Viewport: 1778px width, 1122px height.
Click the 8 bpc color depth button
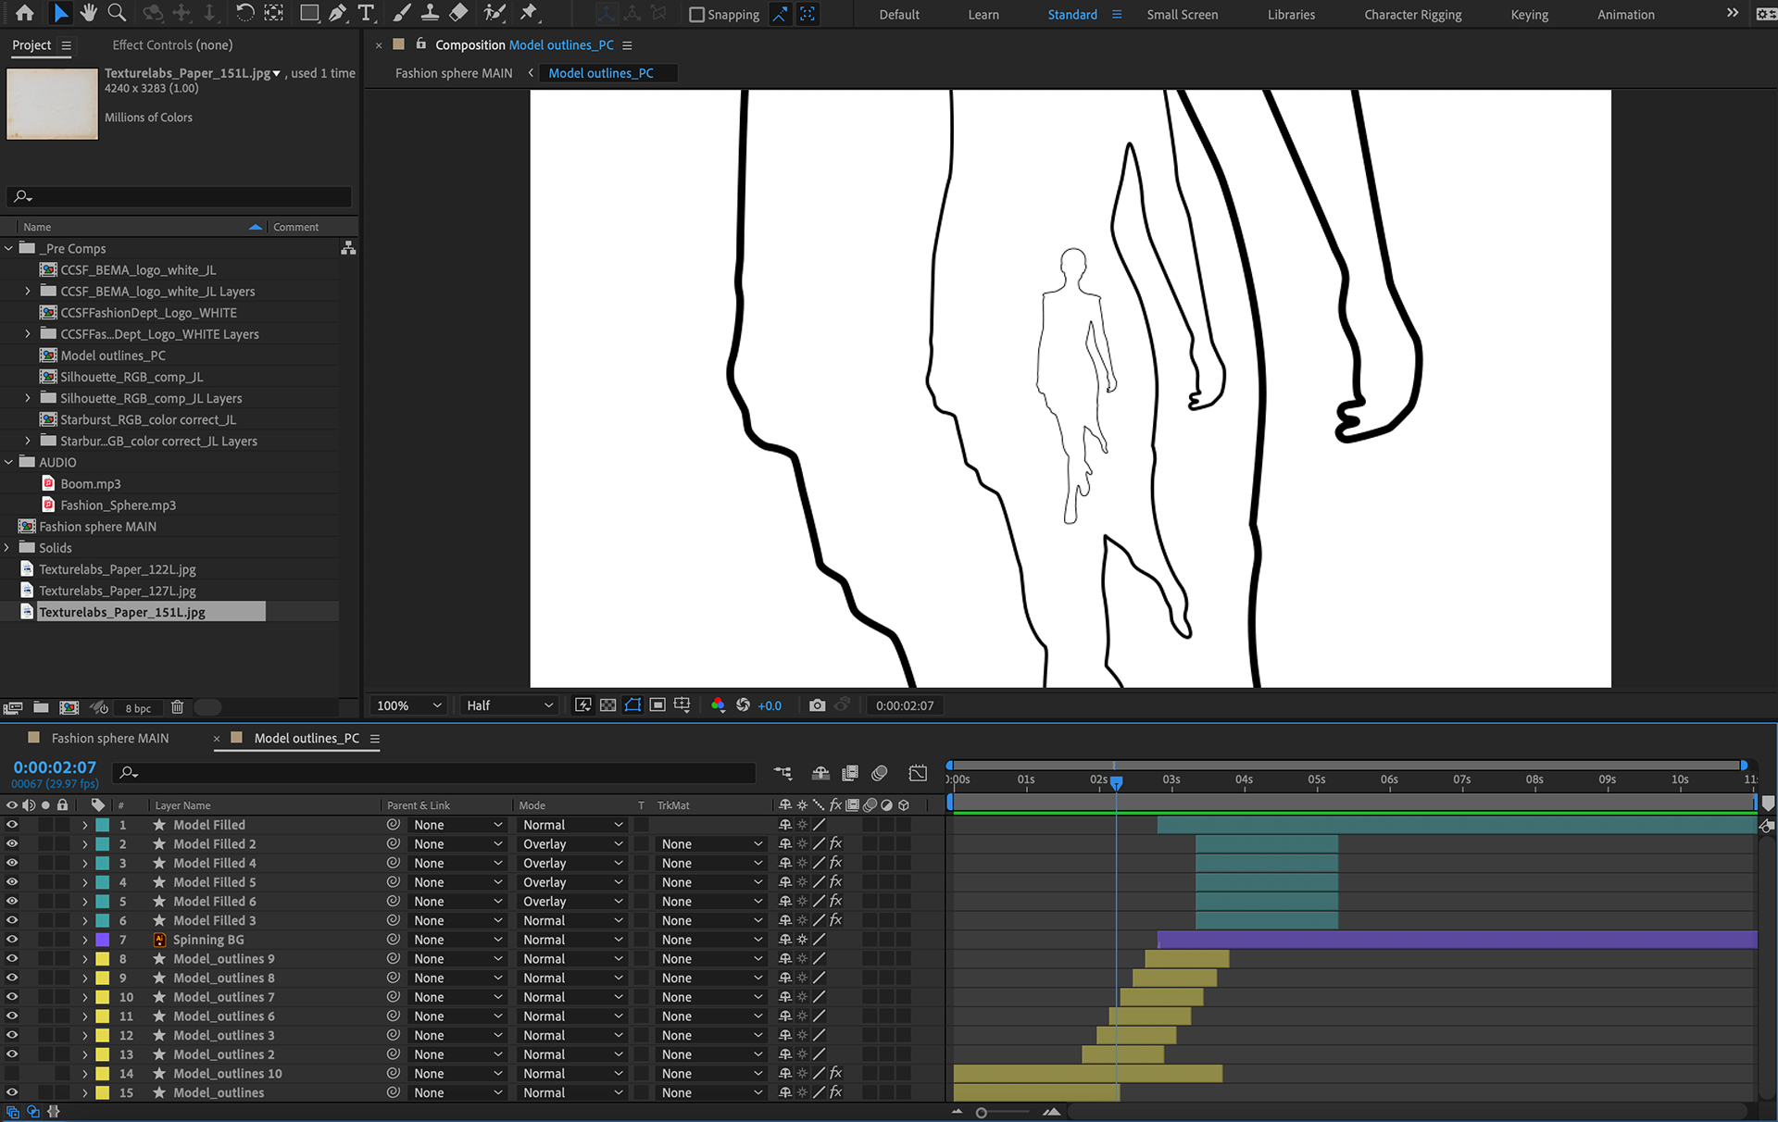tap(138, 709)
